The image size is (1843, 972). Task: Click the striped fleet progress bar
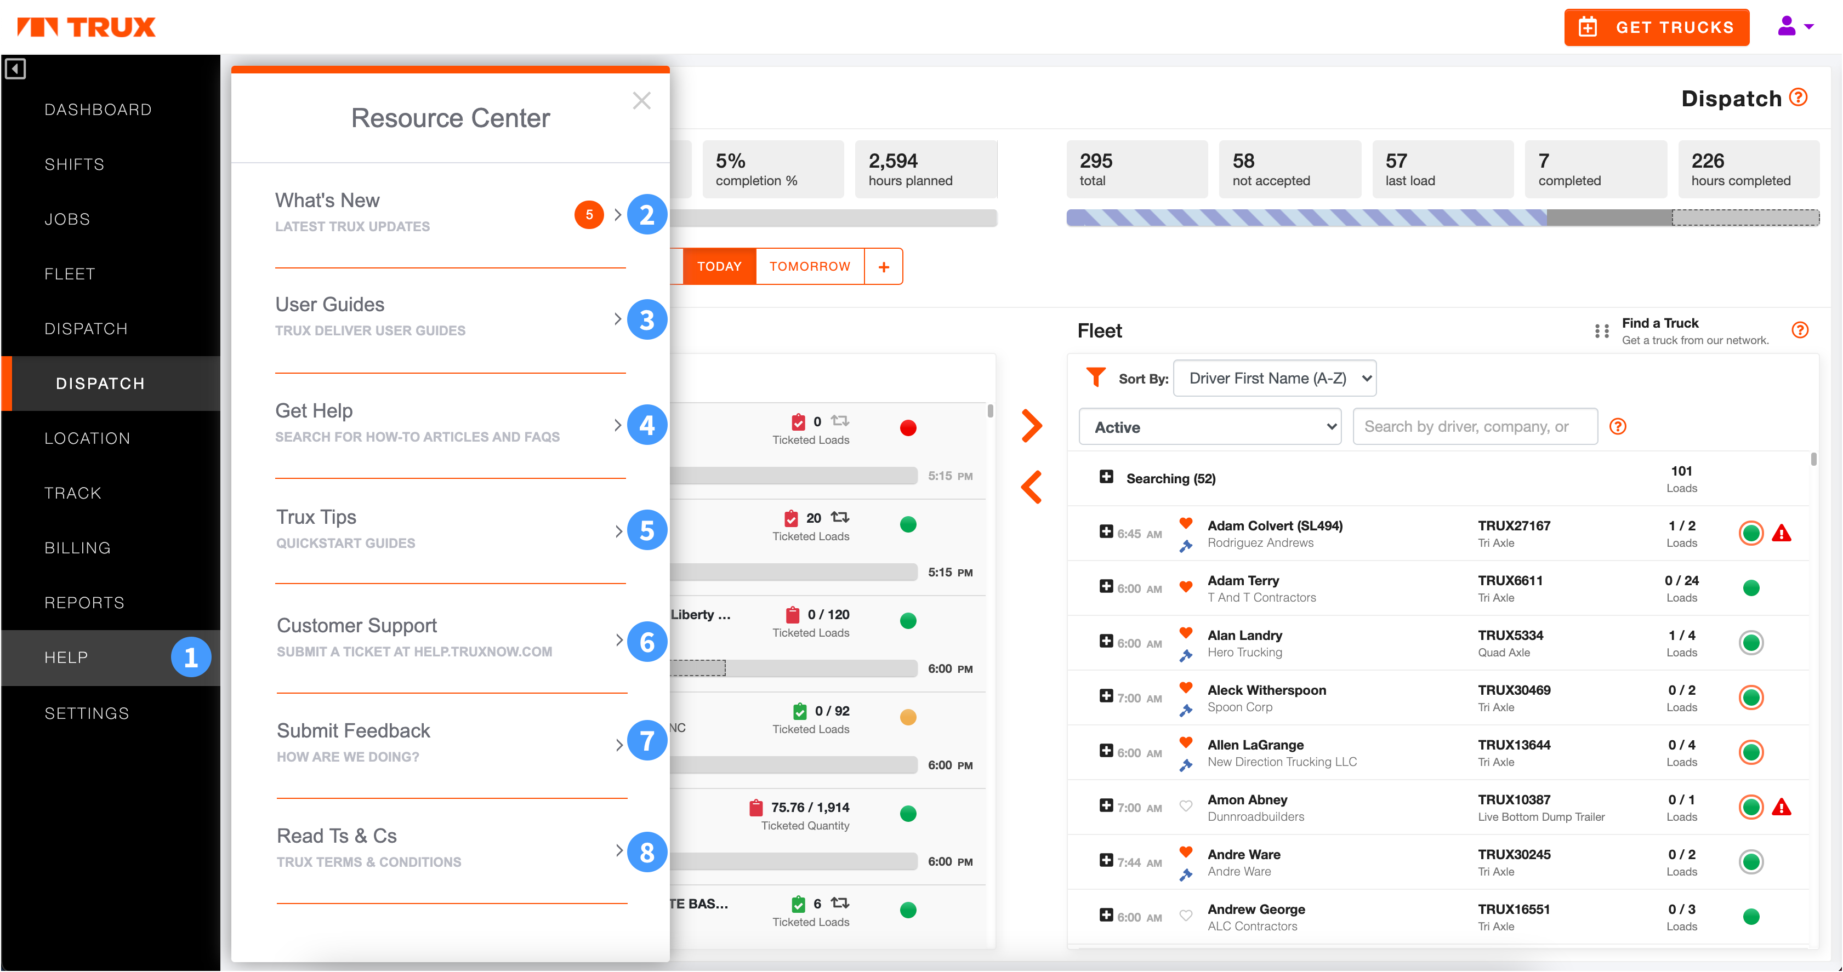coord(1306,218)
